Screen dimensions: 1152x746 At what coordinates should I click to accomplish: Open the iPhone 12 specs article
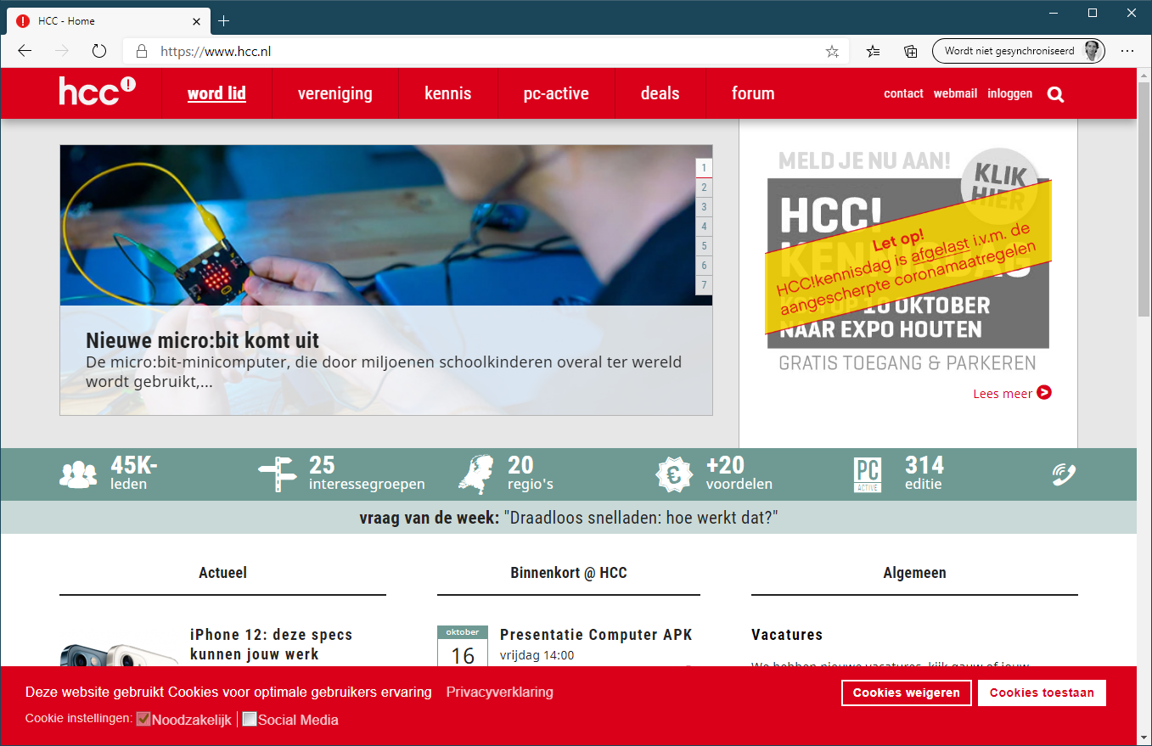[271, 644]
